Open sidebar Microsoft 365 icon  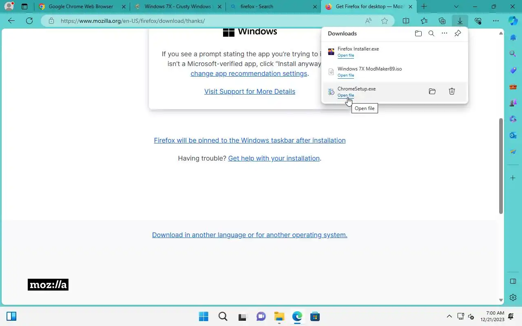(513, 119)
